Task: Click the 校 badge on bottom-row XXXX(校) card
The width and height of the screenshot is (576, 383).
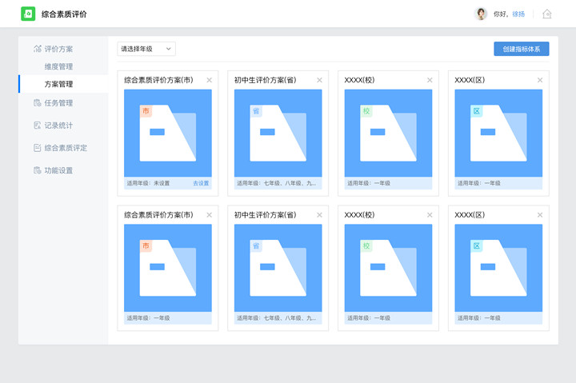Action: pos(366,245)
